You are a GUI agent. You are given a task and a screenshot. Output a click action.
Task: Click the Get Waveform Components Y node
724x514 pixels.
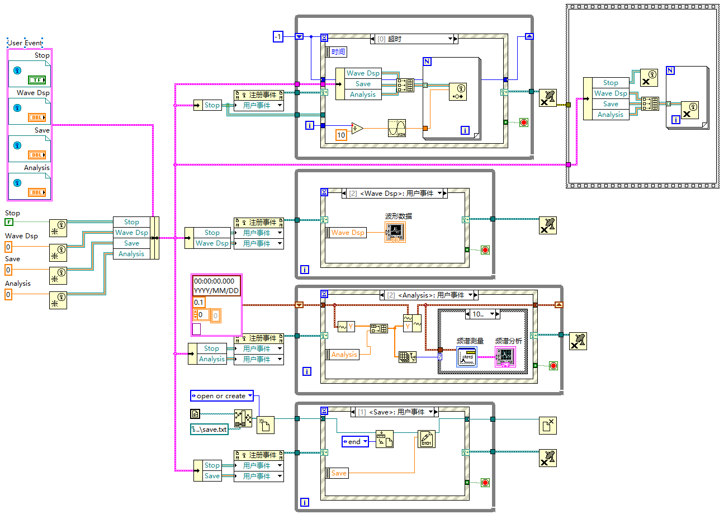point(346,326)
